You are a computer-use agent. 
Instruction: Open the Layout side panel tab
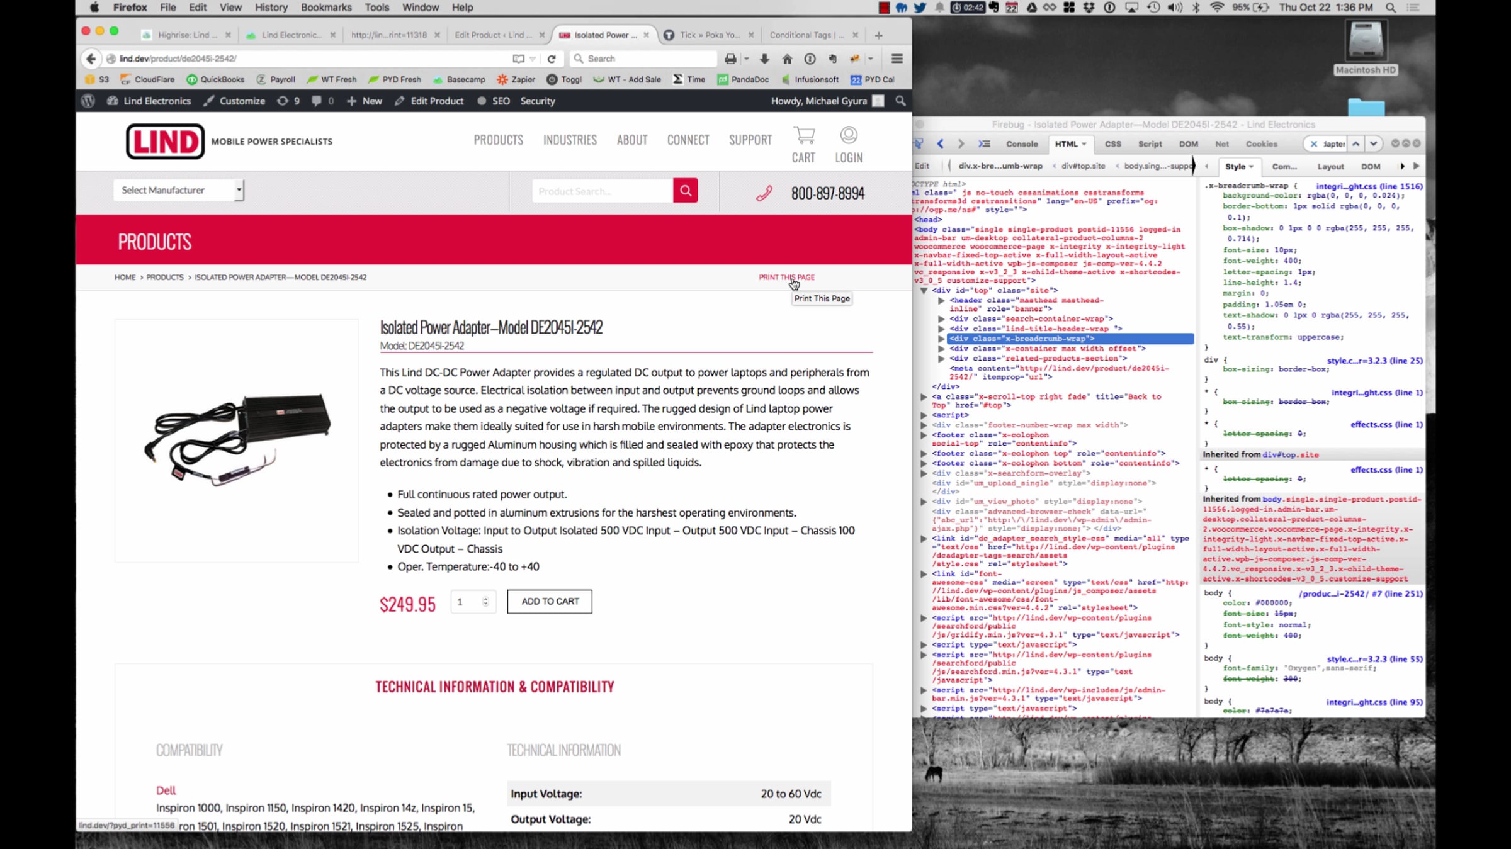pyautogui.click(x=1330, y=166)
